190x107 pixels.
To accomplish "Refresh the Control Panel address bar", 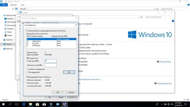I will (142, 17).
